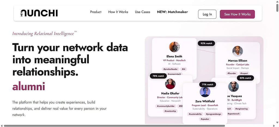Open the Product menu item
Screen dimensions: 279x127
[96, 12]
